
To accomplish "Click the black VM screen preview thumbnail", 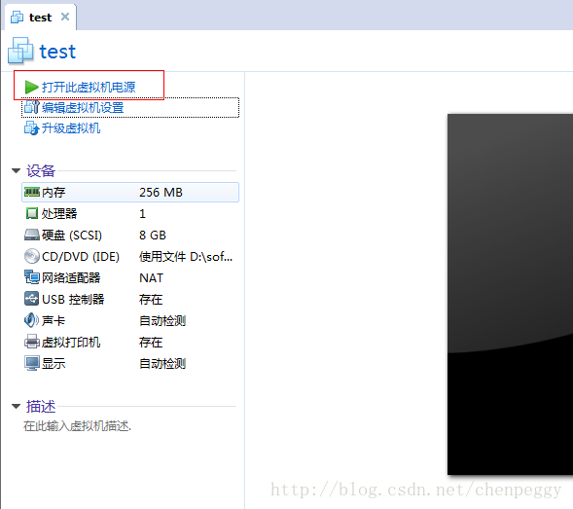I will [x=510, y=294].
